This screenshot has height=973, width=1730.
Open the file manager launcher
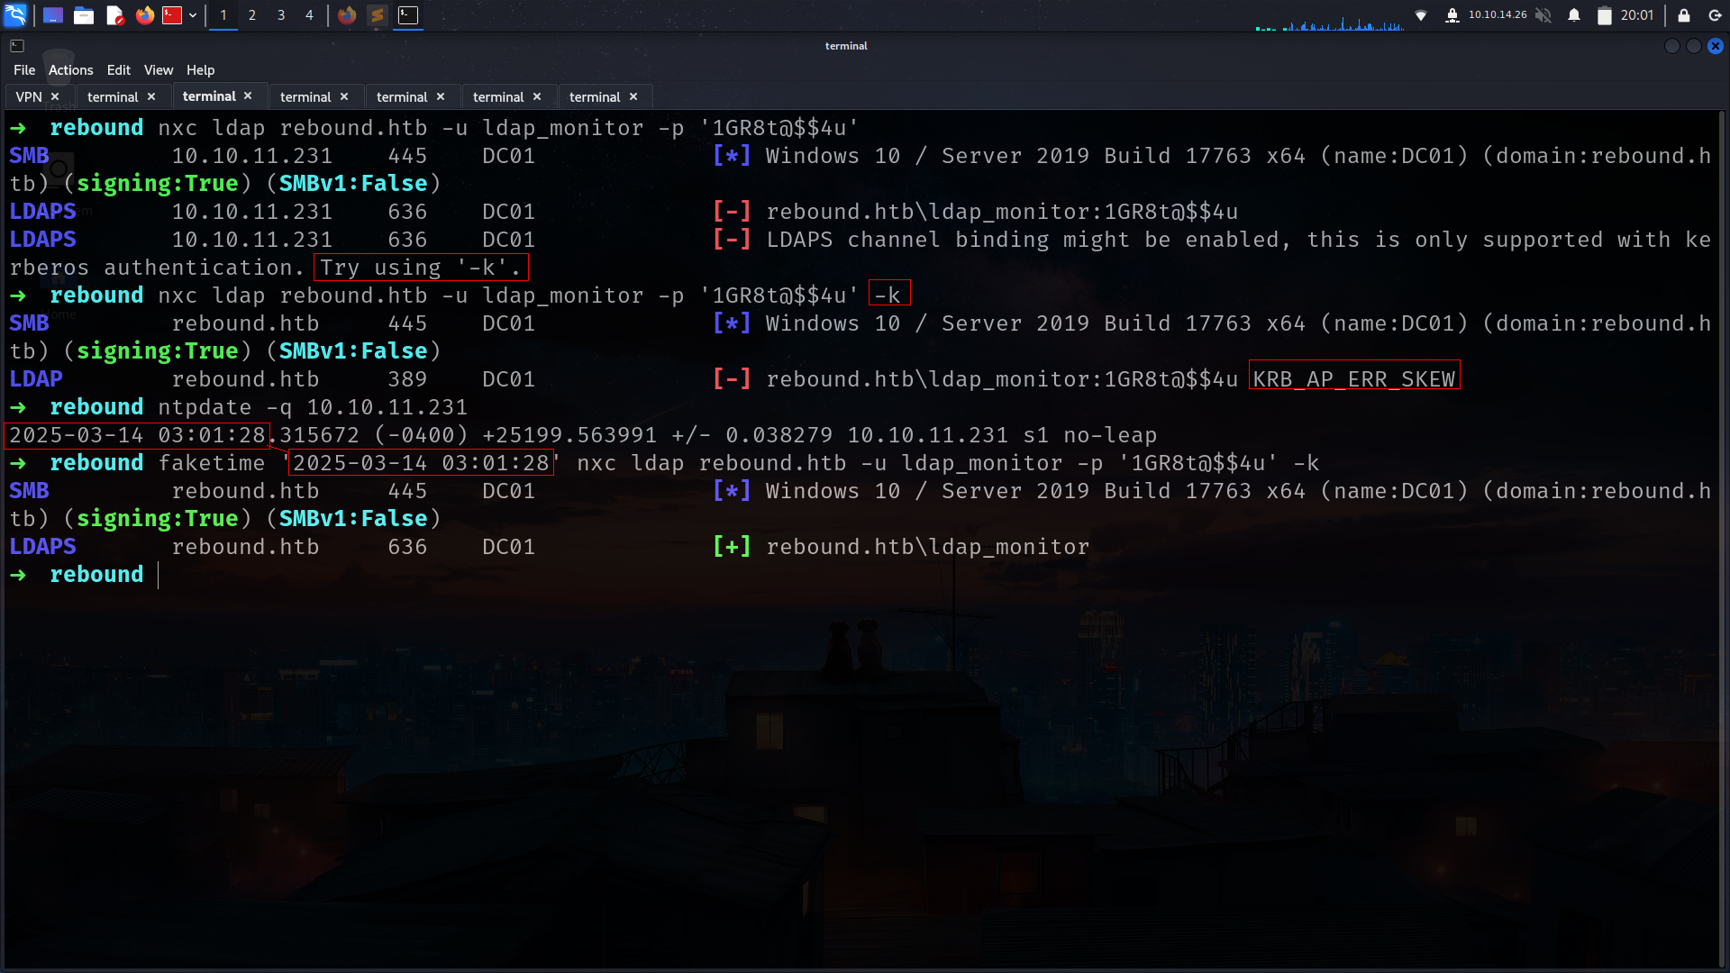coord(84,14)
